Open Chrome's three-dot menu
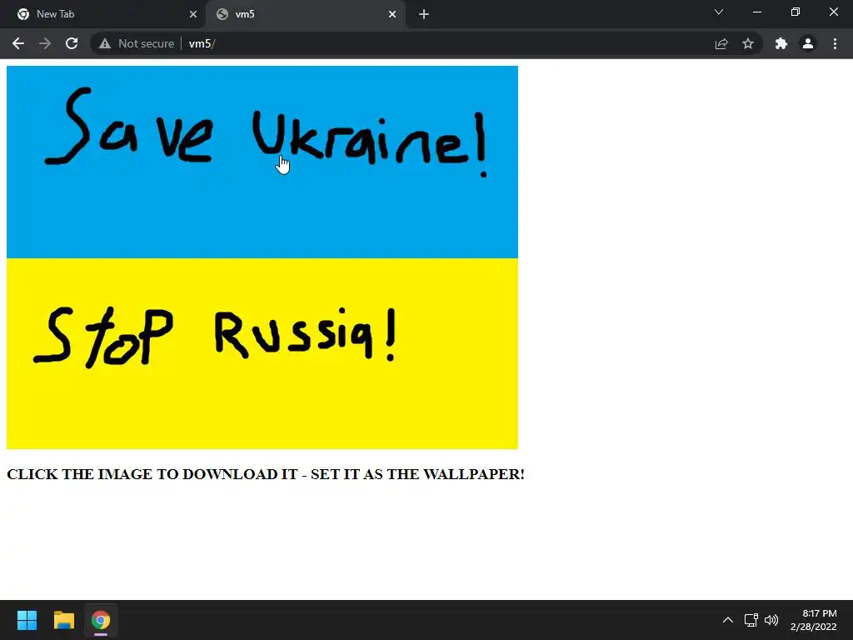The height and width of the screenshot is (640, 853). click(x=835, y=43)
